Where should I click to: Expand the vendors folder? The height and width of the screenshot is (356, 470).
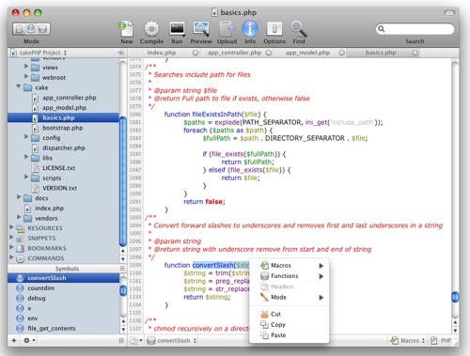[19, 217]
